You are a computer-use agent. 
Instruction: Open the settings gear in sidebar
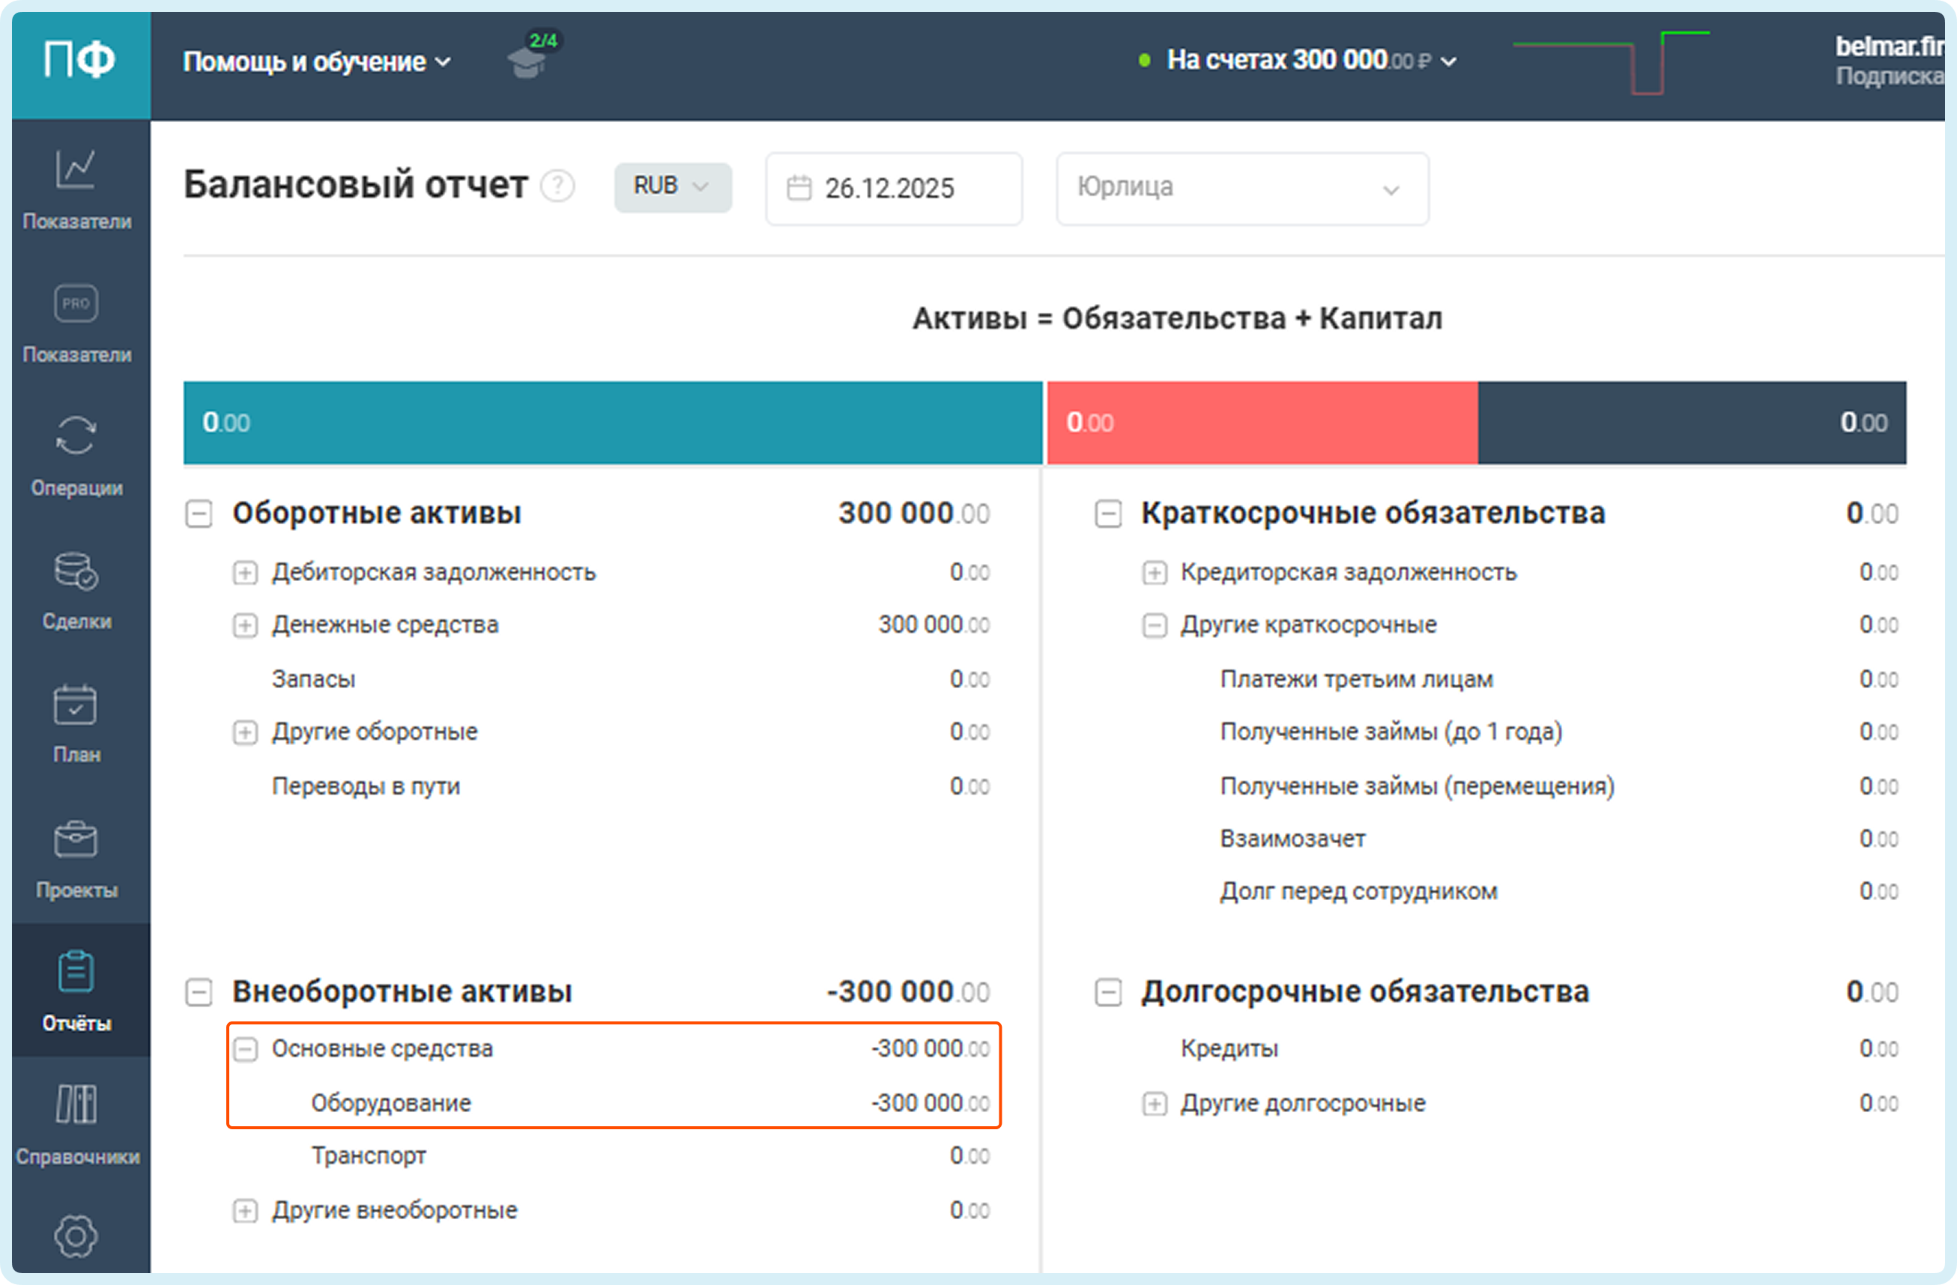pos(76,1236)
